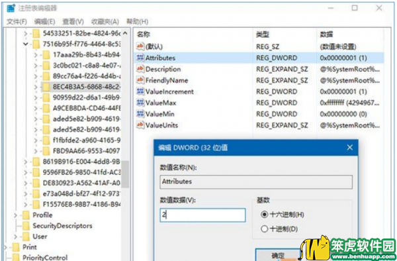Open the 编辑(E) menu
397x261 pixels.
44,22
